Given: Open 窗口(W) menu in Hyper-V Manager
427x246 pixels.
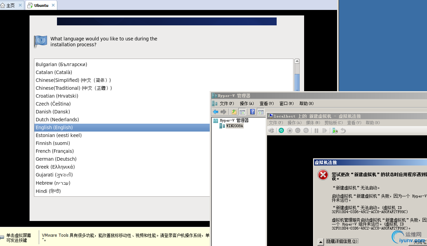Looking at the screenshot, I should (x=287, y=103).
